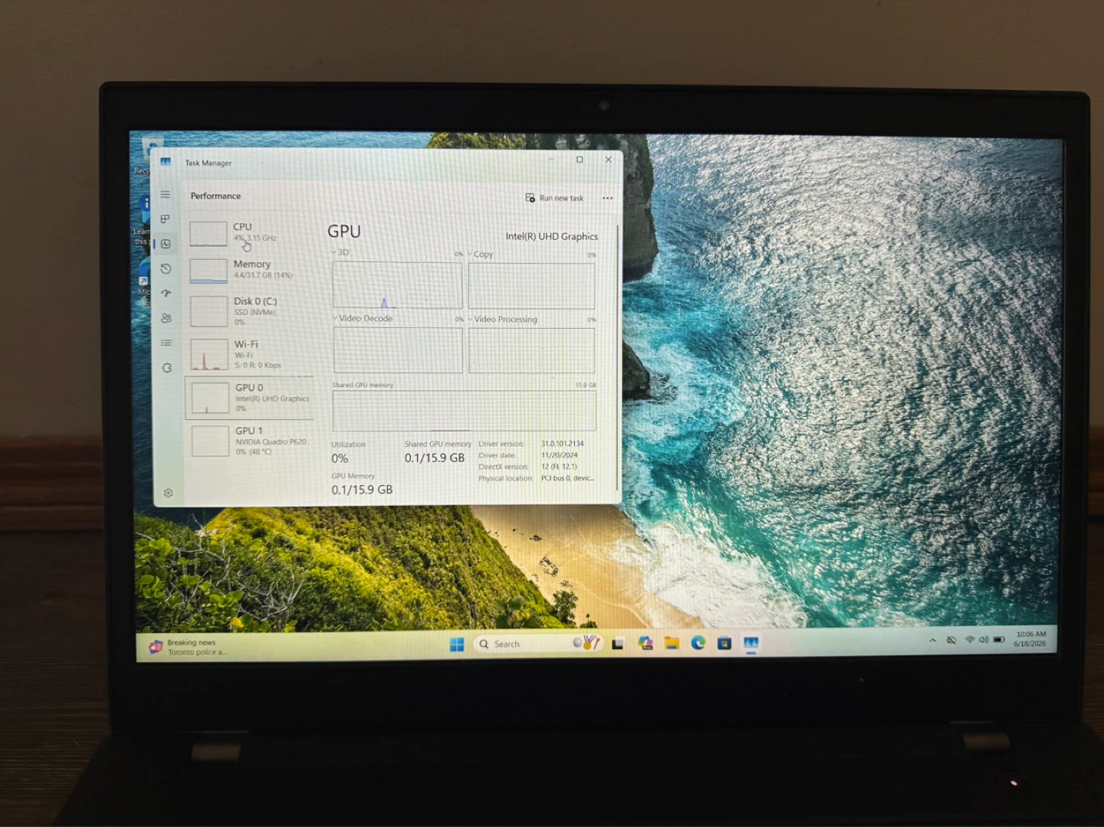
Task: Click the GPU Memory 0.1/15.9 GB value
Action: (362, 490)
